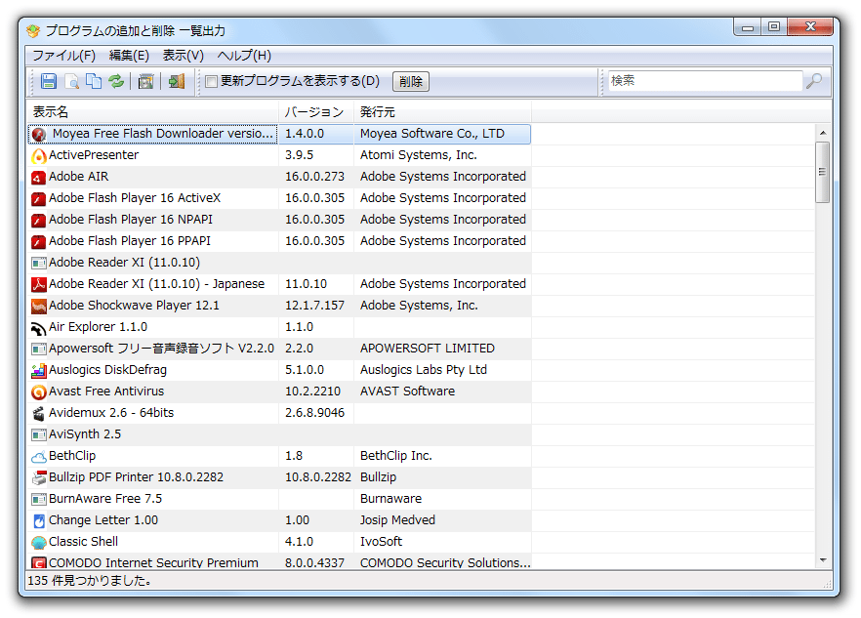Viewport: 861px width, 618px height.
Task: Click the scrollbar up arrow
Action: tap(823, 133)
